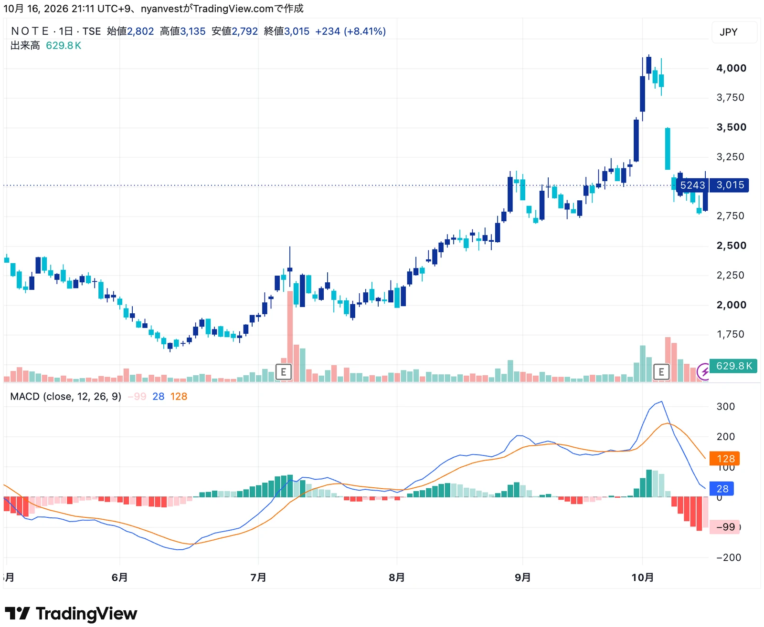Click the 5243 countdown label beside price
This screenshot has width=764, height=627.
692,185
